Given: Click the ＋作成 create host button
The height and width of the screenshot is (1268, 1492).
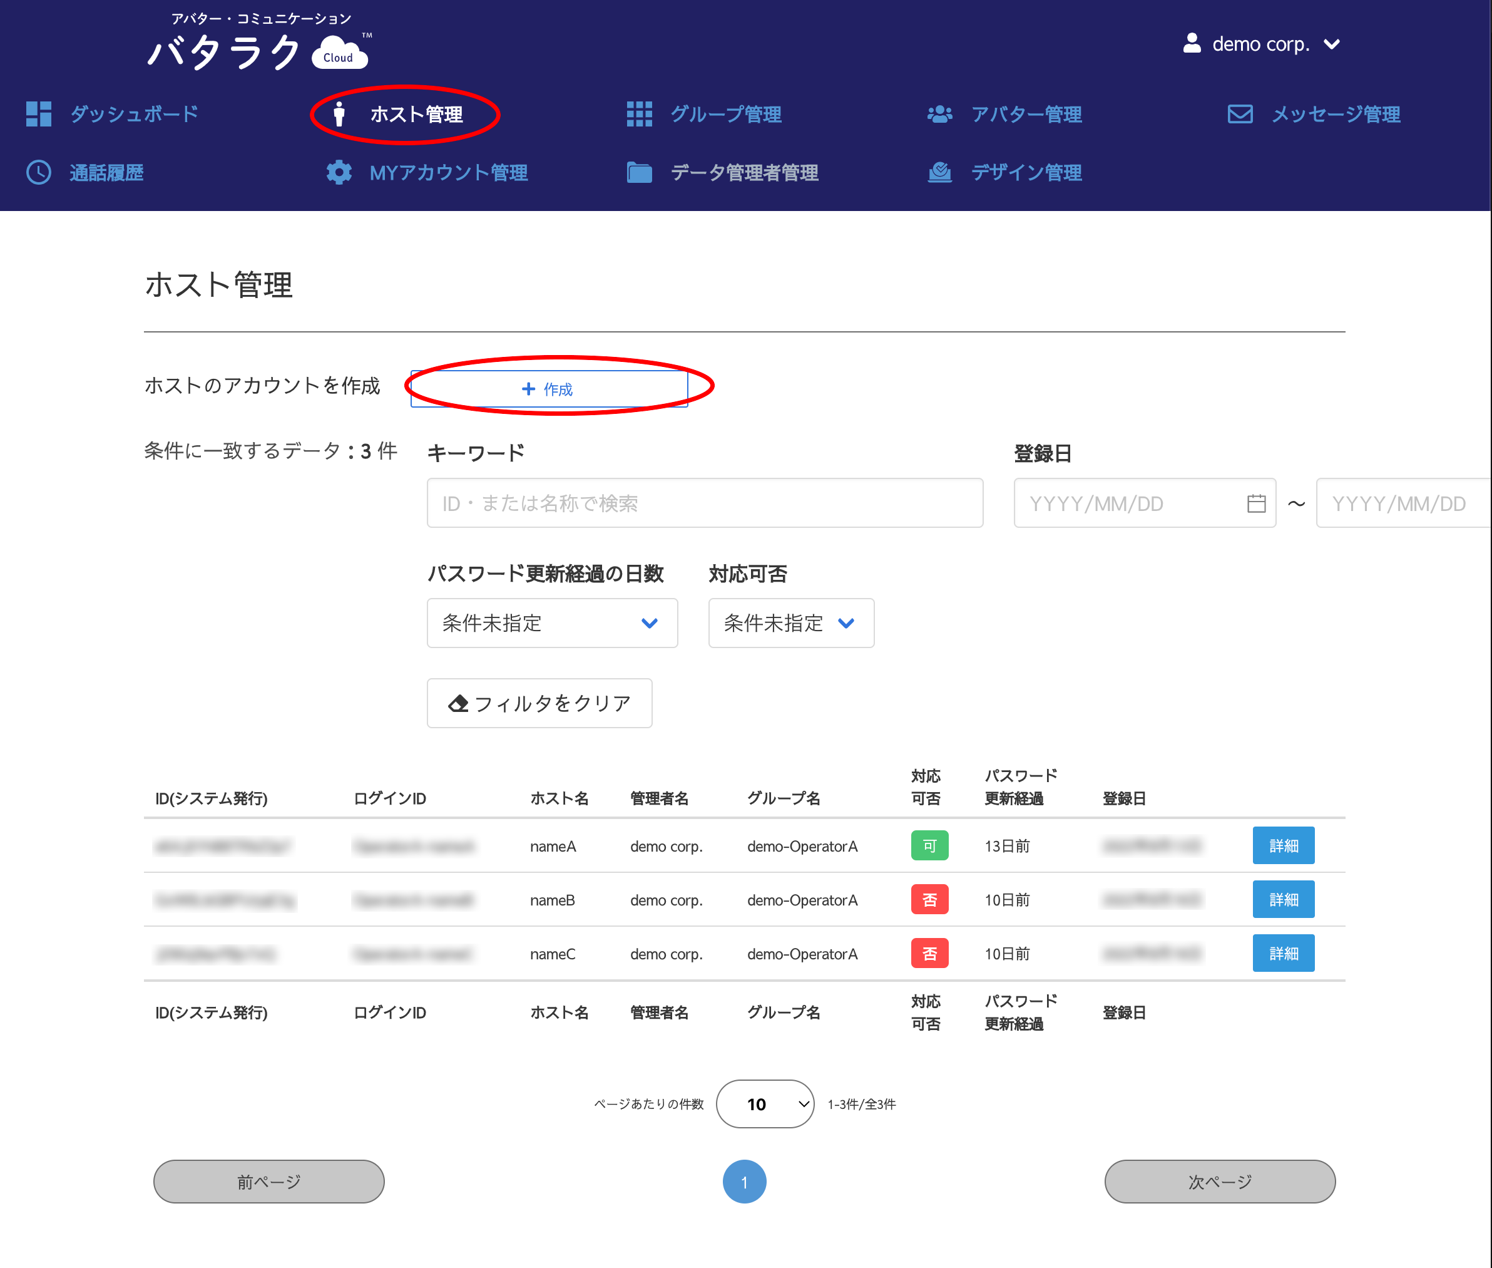Looking at the screenshot, I should [x=548, y=389].
